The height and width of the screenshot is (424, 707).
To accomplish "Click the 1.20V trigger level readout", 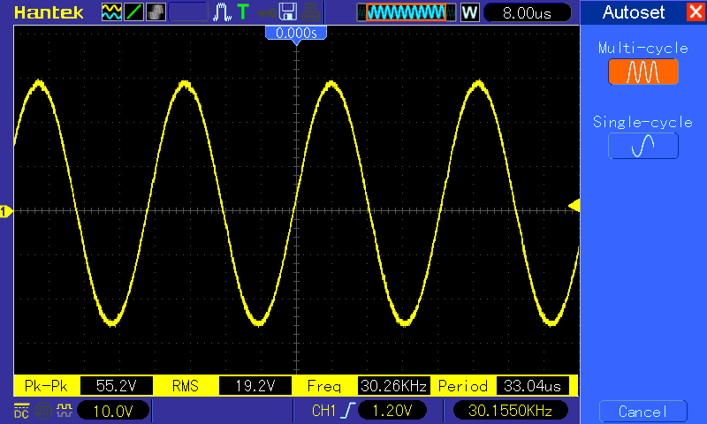I will pos(392,411).
